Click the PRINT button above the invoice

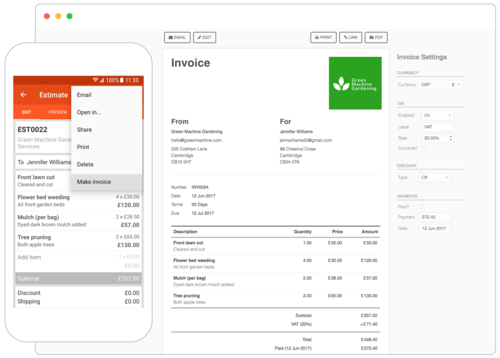pyautogui.click(x=323, y=37)
